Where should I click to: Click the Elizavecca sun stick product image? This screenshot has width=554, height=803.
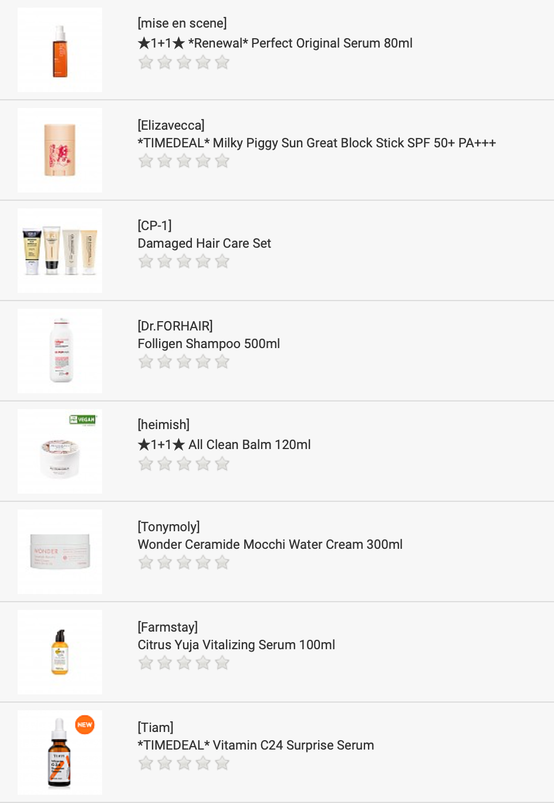(x=60, y=150)
